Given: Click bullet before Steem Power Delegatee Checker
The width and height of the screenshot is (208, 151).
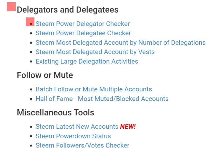Looking at the screenshot, I should (31, 33).
